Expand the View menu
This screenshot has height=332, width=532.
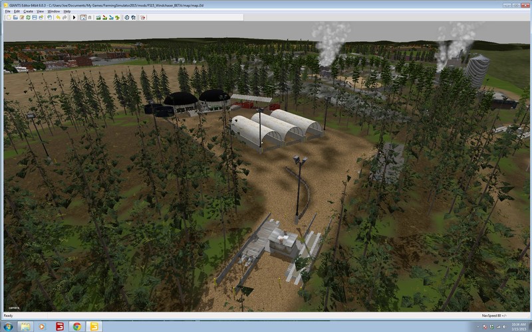(x=40, y=11)
